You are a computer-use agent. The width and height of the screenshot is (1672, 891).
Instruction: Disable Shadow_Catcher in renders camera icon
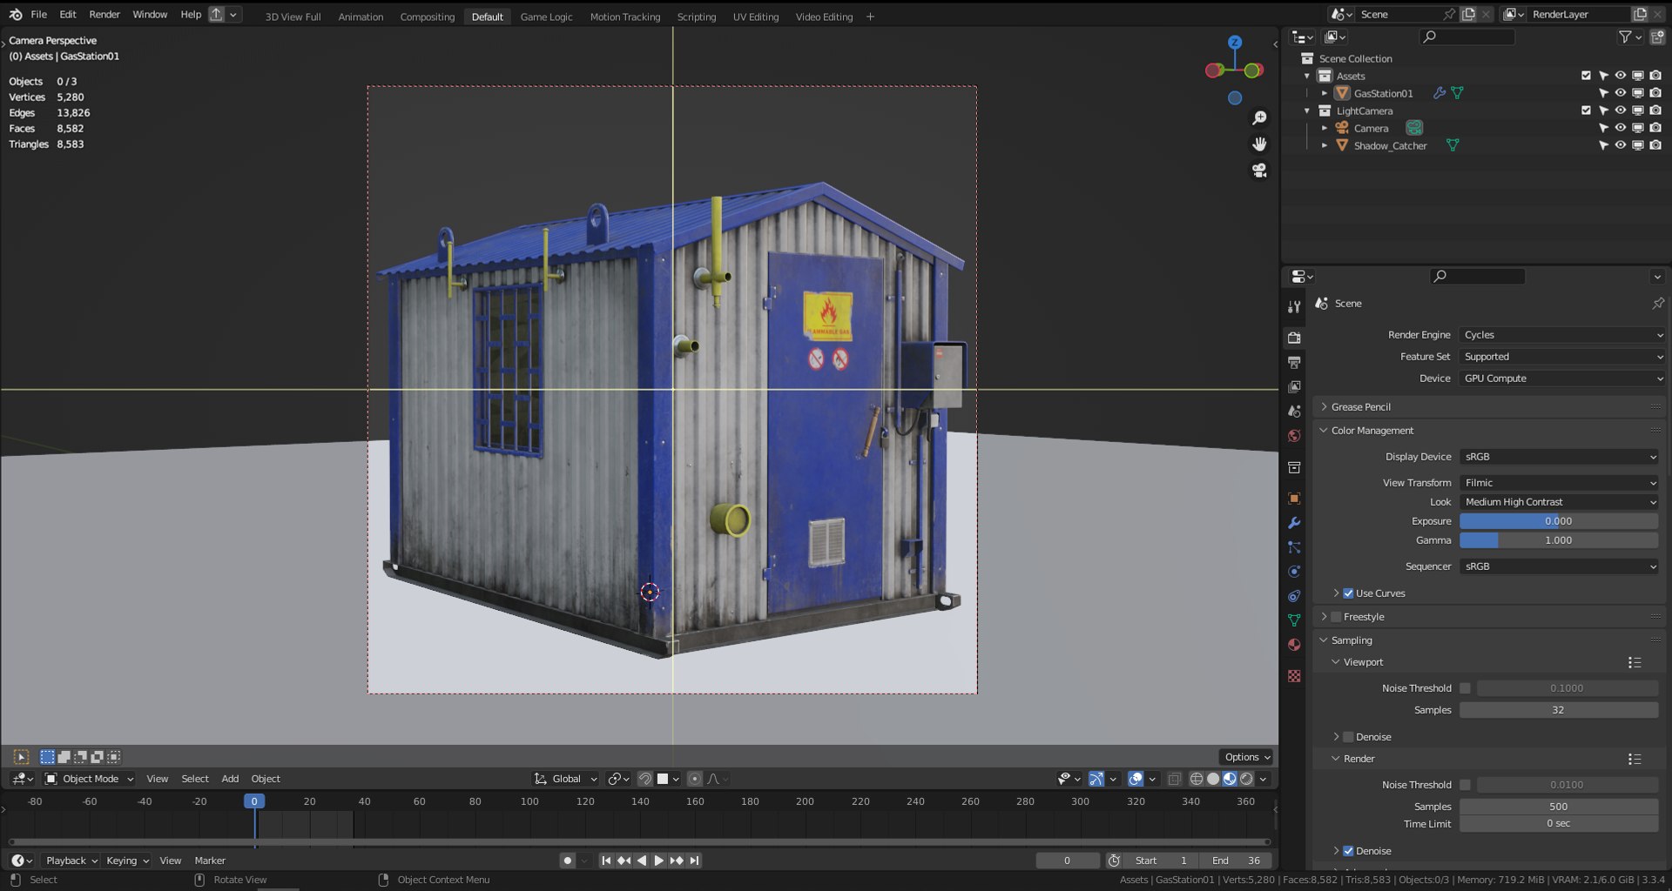click(1655, 145)
